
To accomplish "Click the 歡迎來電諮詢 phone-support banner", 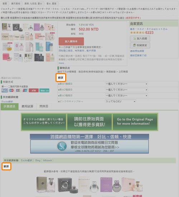I will coord(89,146).
